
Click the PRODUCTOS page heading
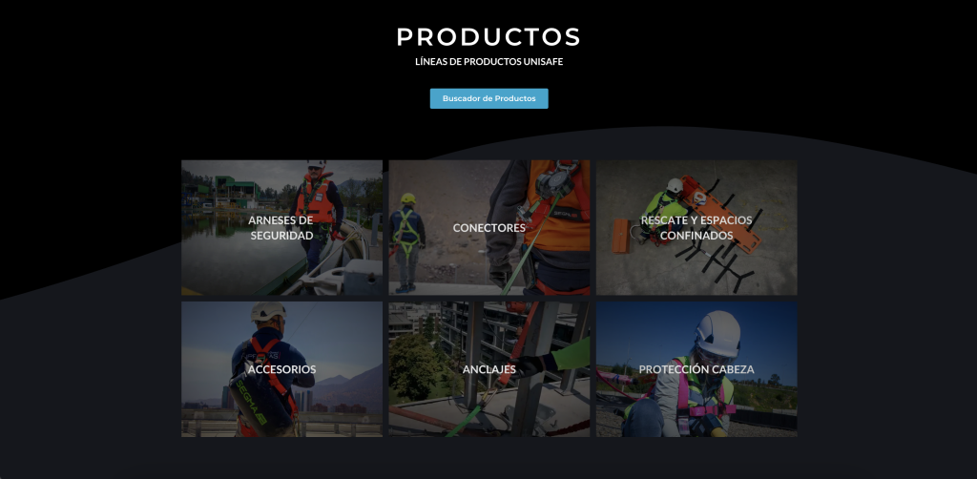click(488, 37)
